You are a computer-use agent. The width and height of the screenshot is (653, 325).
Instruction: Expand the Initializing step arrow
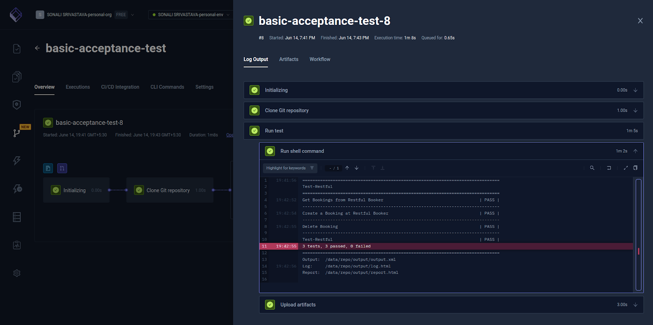click(x=635, y=90)
